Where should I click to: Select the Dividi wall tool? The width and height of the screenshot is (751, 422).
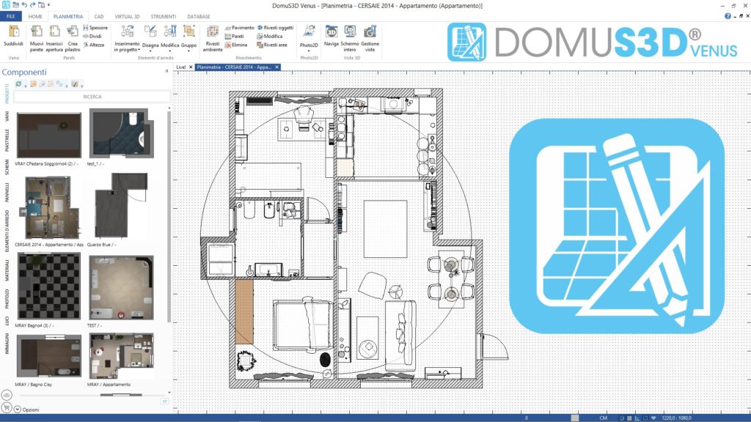click(92, 37)
